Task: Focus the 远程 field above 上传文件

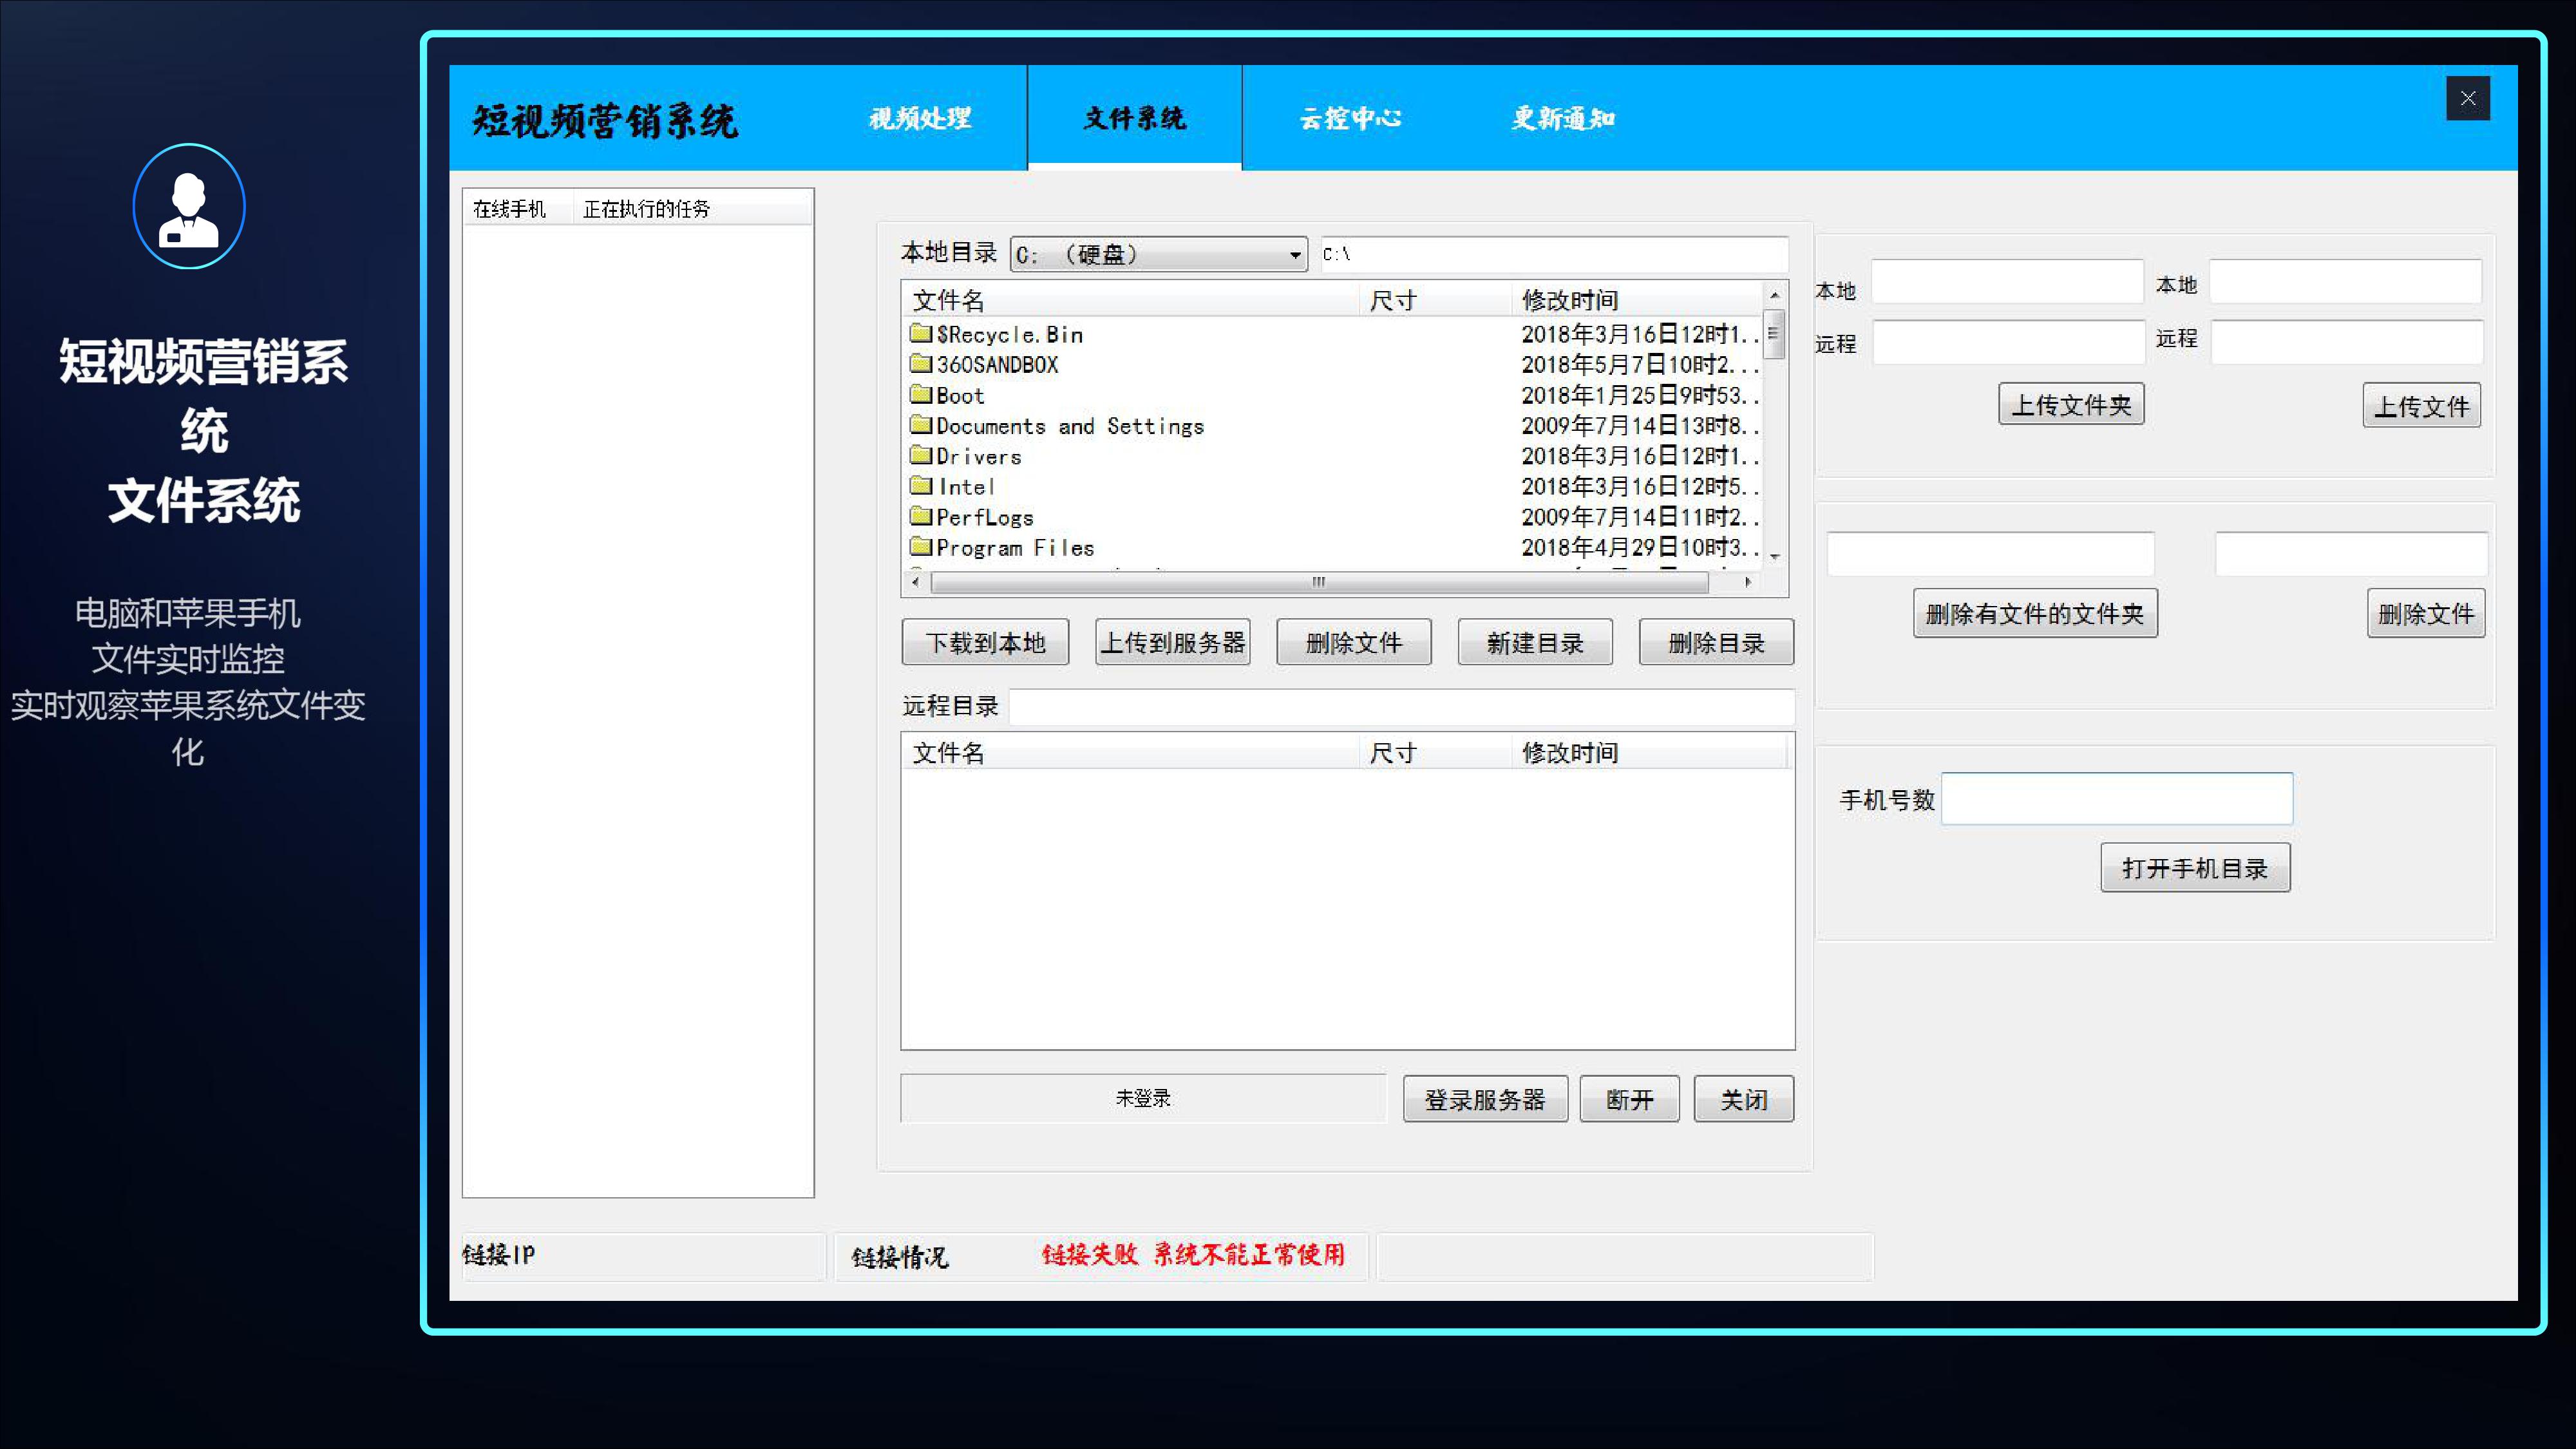Action: click(x=2346, y=342)
